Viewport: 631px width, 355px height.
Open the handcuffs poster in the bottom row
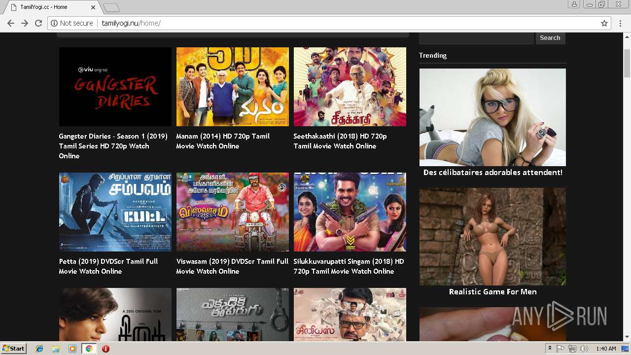click(x=233, y=315)
